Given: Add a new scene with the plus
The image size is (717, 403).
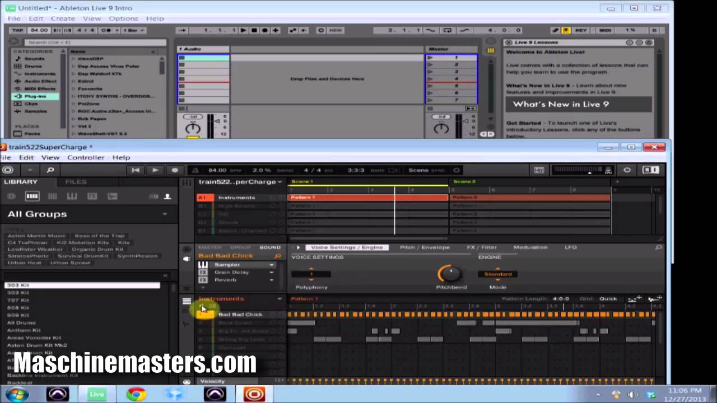Looking at the screenshot, I should point(617,181).
